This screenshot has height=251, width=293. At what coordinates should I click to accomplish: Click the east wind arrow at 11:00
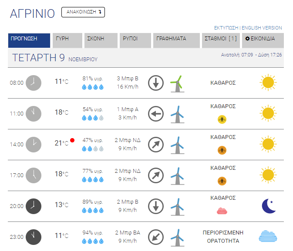point(155,114)
